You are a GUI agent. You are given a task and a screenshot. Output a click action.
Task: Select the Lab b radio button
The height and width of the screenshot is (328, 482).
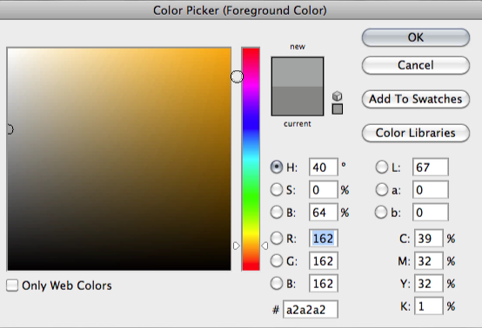coord(381,212)
